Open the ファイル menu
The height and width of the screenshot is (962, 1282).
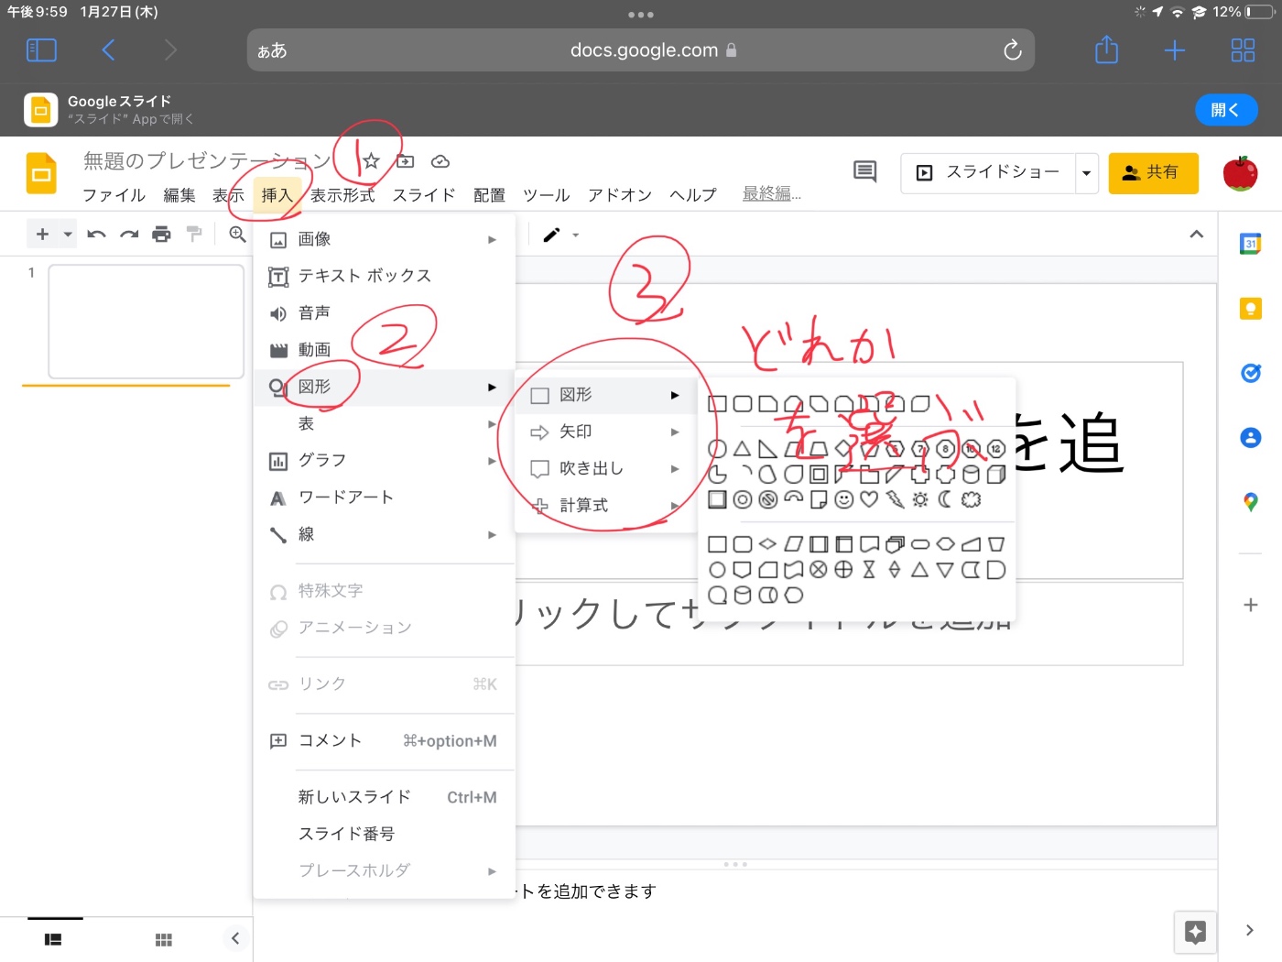[114, 195]
